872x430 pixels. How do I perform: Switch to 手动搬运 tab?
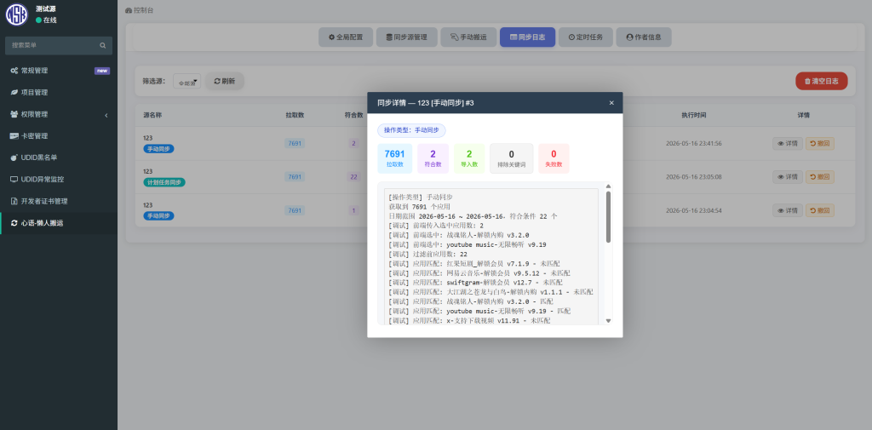tap(468, 37)
